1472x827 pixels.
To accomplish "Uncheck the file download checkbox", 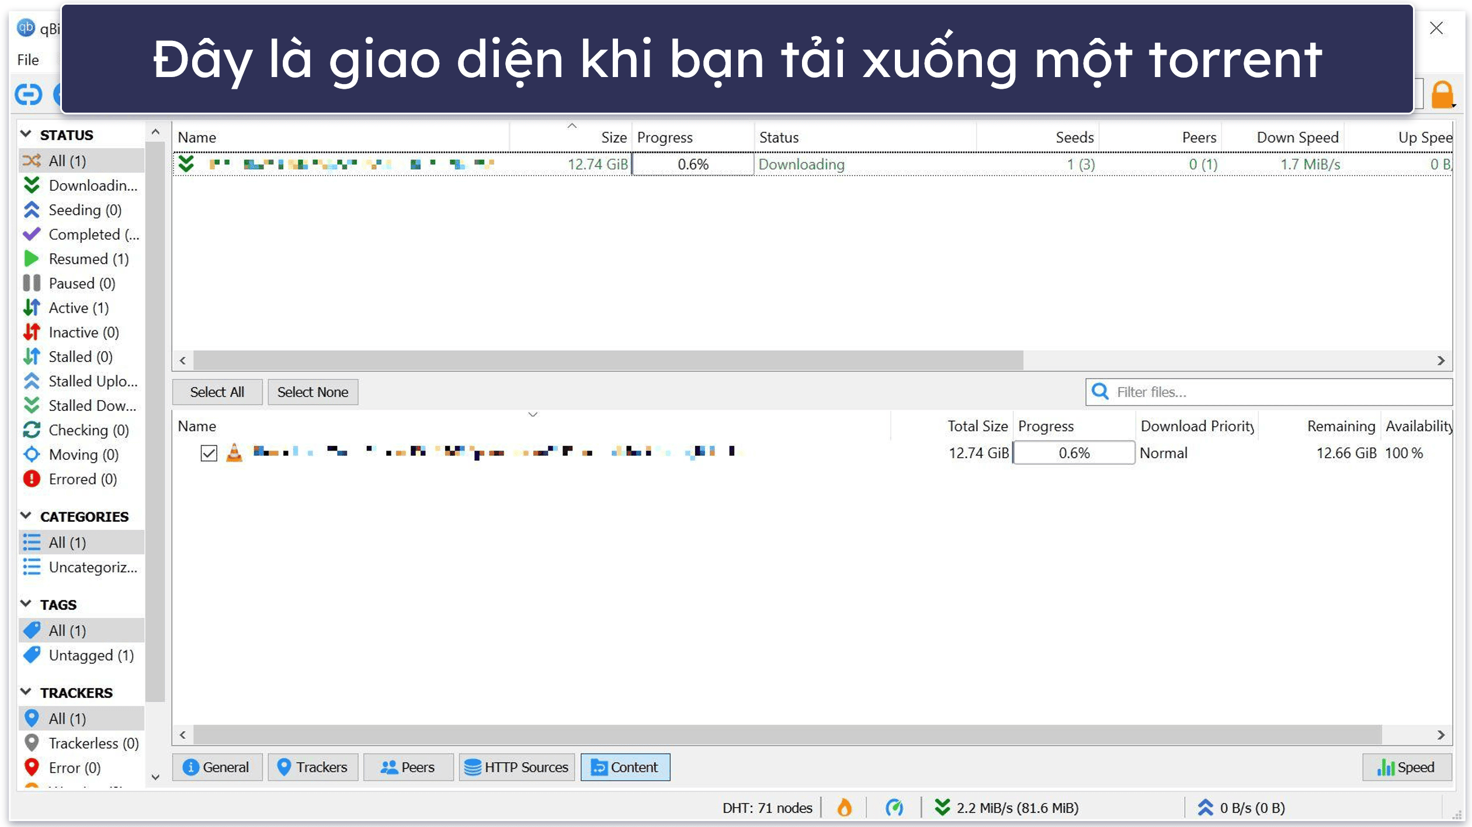I will (209, 453).
